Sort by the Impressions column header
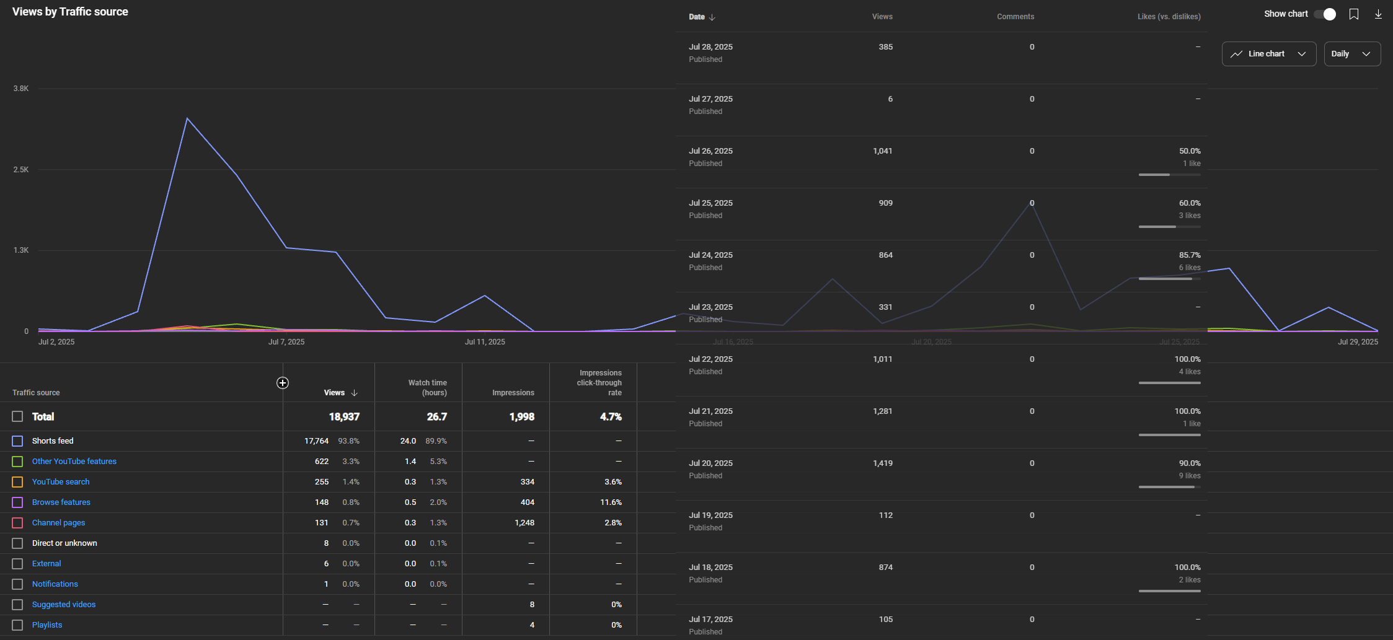Viewport: 1393px width, 640px height. point(513,393)
